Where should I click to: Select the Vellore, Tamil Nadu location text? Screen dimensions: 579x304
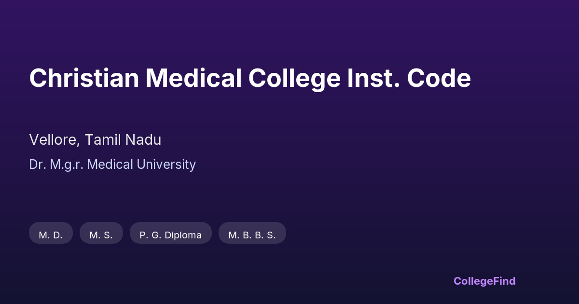tap(95, 140)
